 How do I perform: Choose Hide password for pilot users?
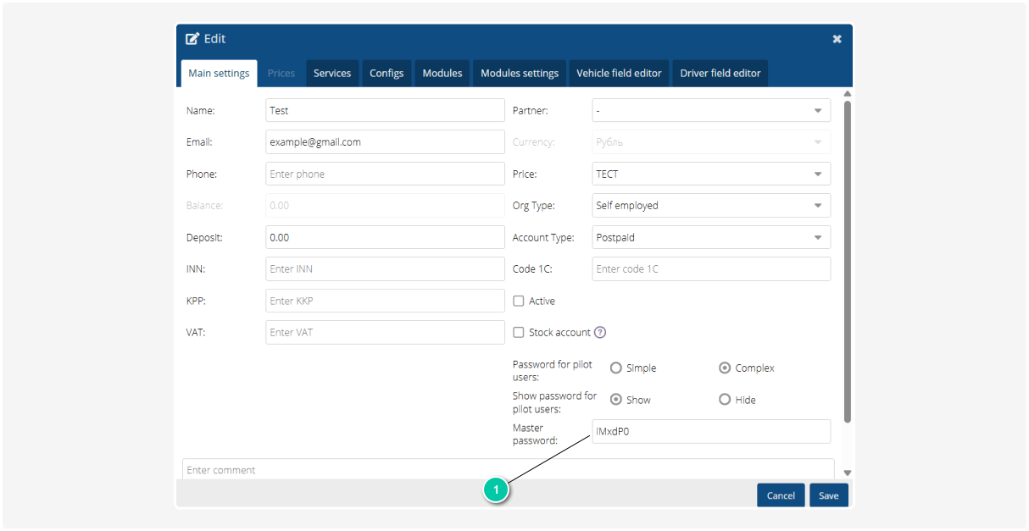(725, 400)
